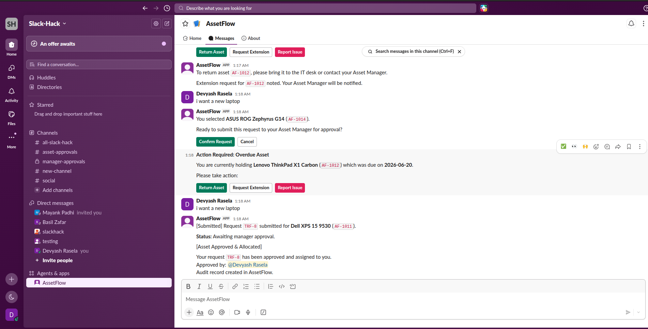Open the @Devyash Rasela mention link
This screenshot has width=648, height=329.
coord(248,265)
